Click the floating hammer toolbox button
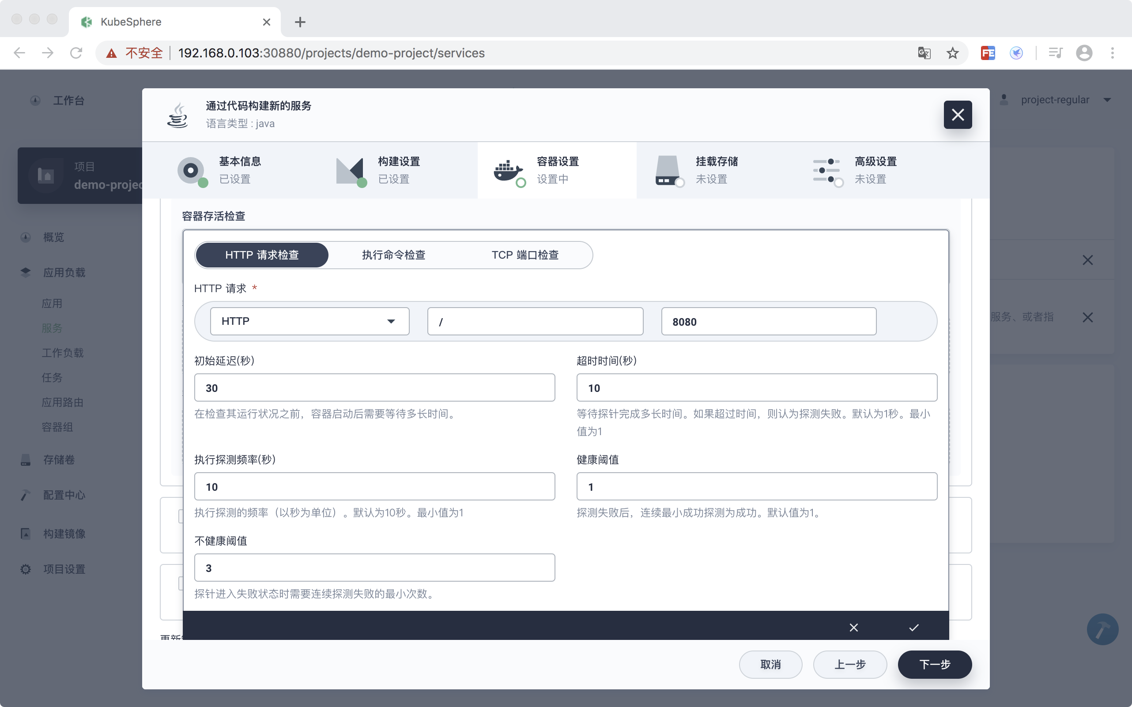Image resolution: width=1132 pixels, height=707 pixels. click(1102, 629)
